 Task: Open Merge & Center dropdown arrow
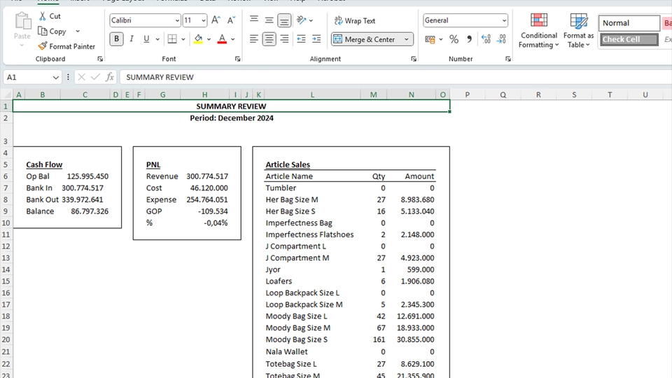(x=406, y=39)
